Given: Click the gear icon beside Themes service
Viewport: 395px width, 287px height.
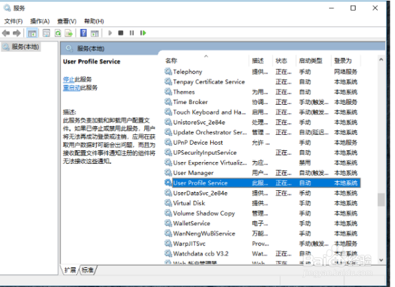Looking at the screenshot, I should (x=168, y=91).
